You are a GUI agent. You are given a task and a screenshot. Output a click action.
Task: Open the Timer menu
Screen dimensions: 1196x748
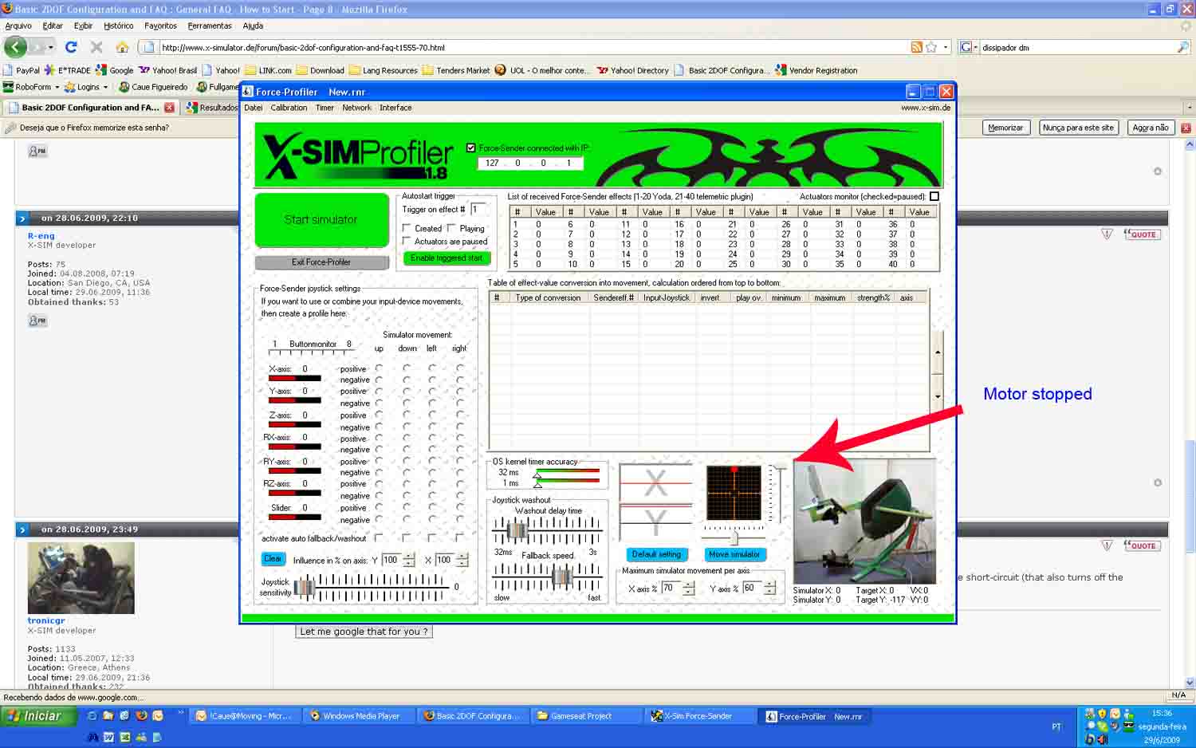pyautogui.click(x=325, y=108)
